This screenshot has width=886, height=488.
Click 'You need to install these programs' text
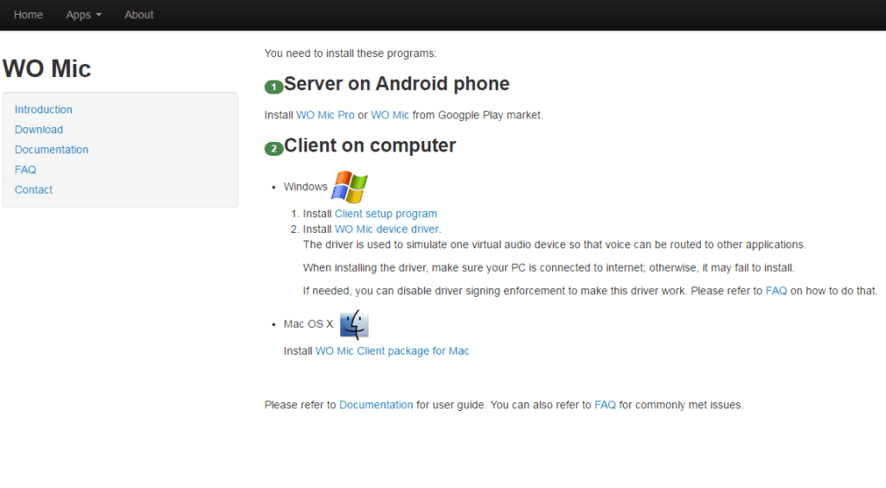click(350, 54)
